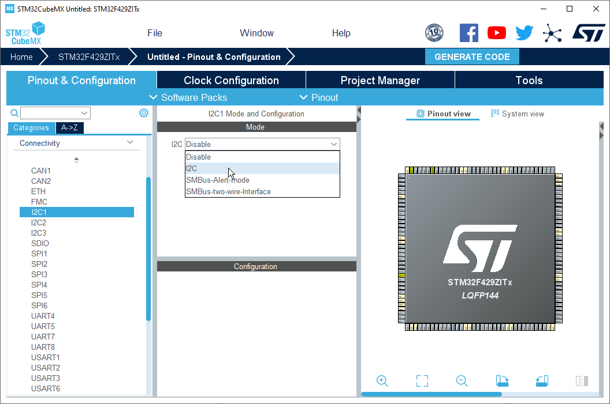Switch to Project Manager tab
The height and width of the screenshot is (404, 610).
click(380, 80)
